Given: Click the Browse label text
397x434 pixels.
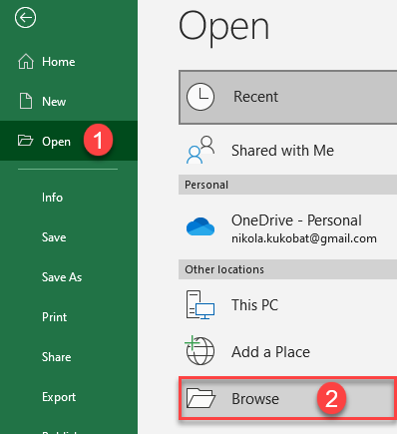Looking at the screenshot, I should pos(255,399).
